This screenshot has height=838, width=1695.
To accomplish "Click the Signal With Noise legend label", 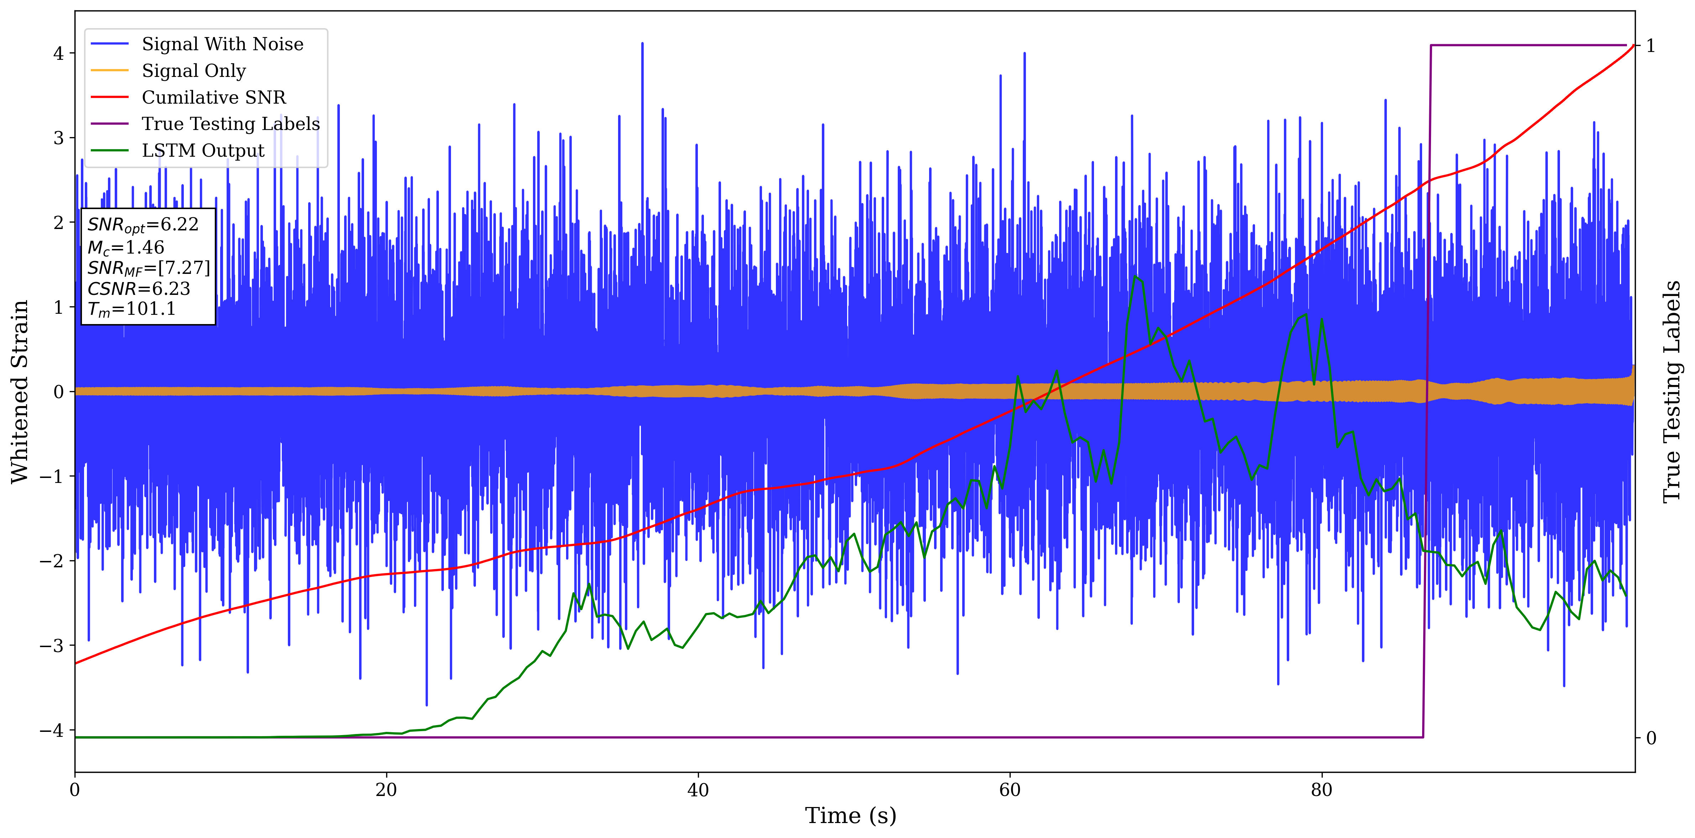I will coord(222,44).
